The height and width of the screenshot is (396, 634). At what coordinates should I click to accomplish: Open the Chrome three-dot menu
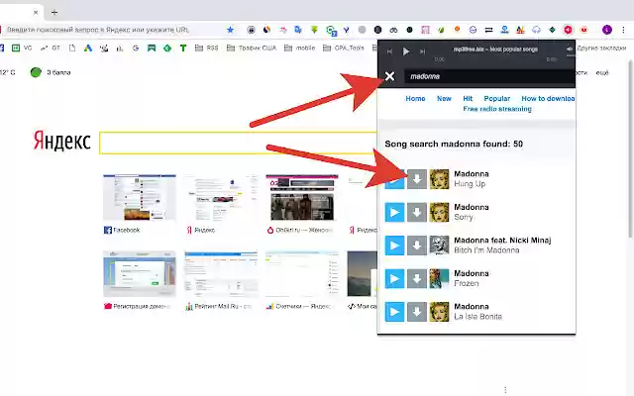coord(623,30)
